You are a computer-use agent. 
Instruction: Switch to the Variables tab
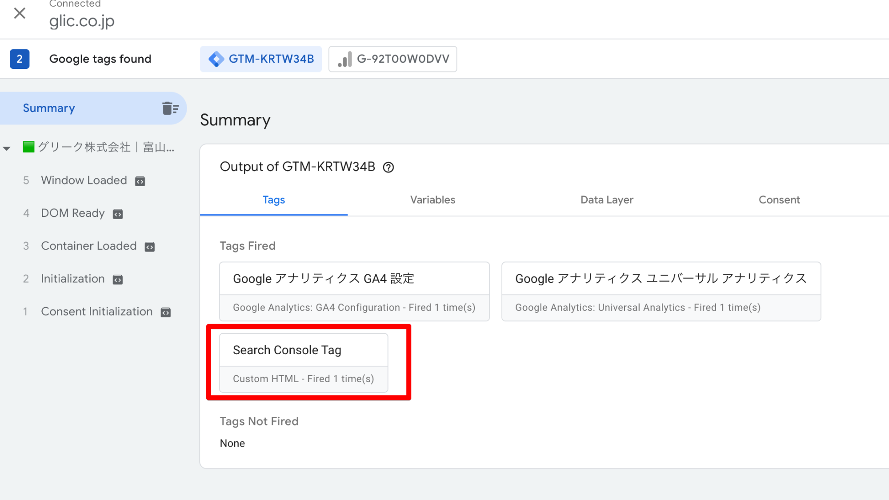432,200
